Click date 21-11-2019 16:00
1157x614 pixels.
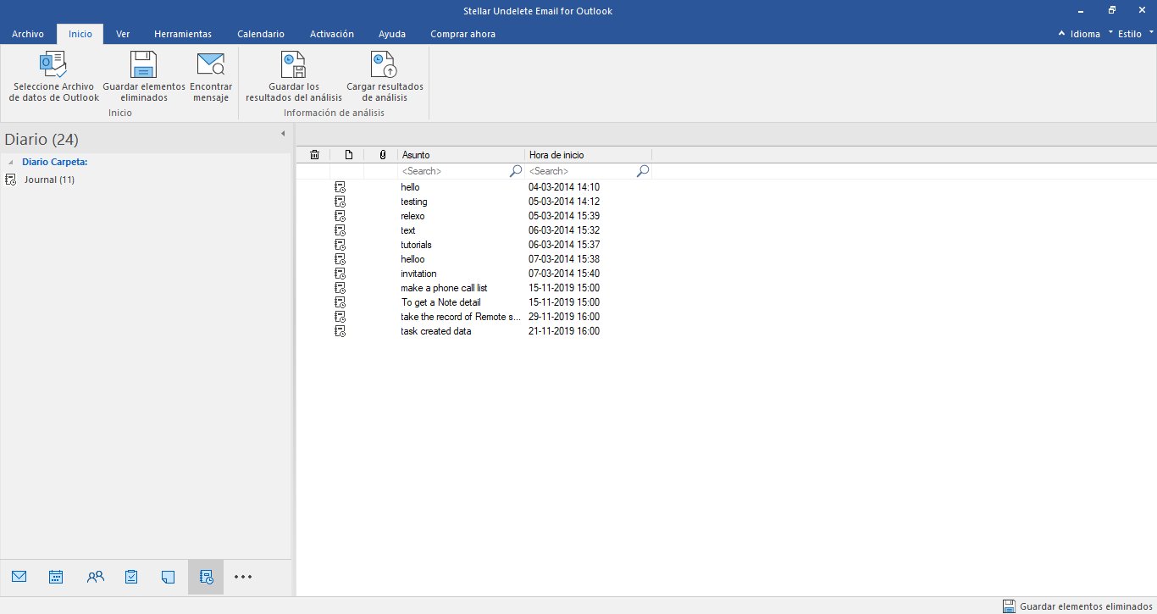click(x=564, y=331)
